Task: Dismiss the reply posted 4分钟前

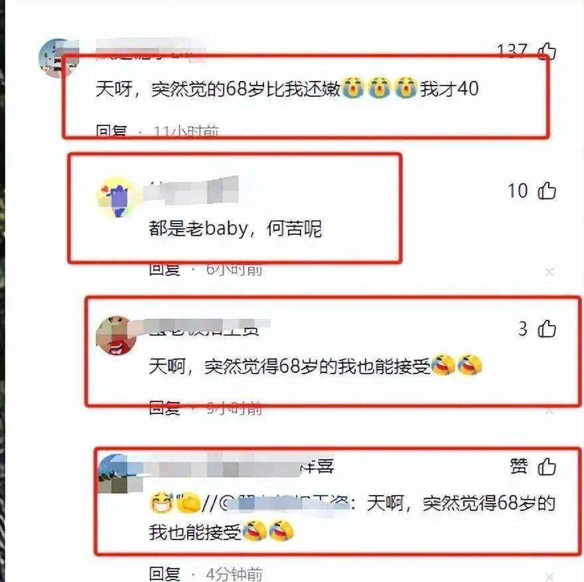Action: point(549,576)
